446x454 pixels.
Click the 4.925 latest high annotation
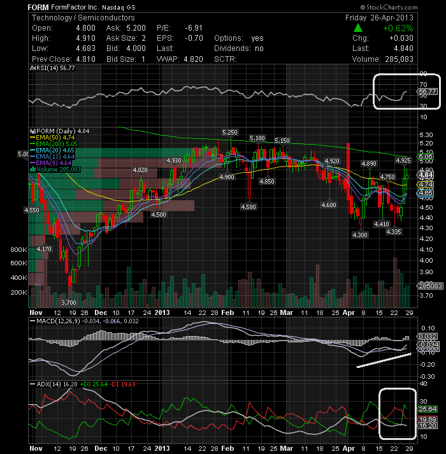click(403, 161)
